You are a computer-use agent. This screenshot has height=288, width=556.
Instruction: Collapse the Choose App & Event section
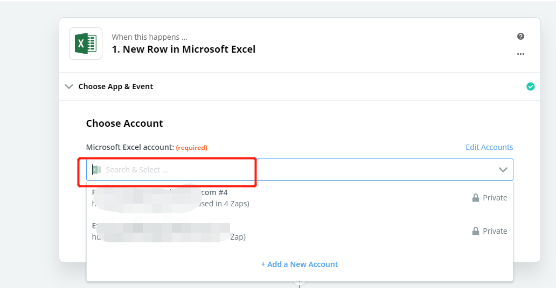pos(69,87)
